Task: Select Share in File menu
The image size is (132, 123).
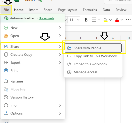Action: point(33,46)
